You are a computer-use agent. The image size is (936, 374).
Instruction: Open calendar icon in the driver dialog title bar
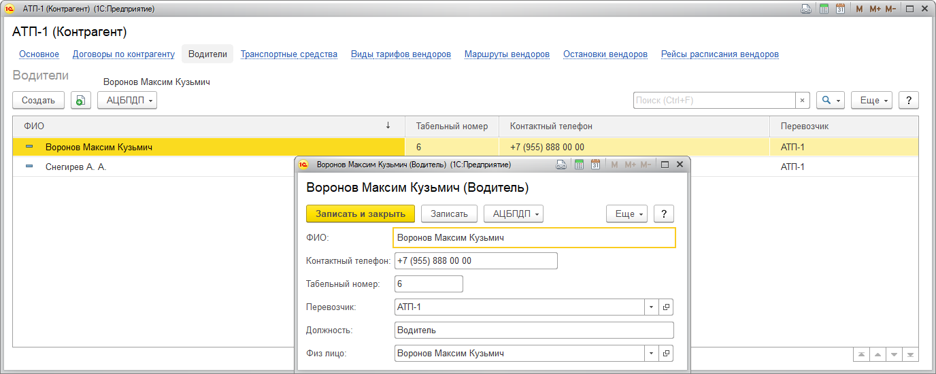tap(595, 165)
